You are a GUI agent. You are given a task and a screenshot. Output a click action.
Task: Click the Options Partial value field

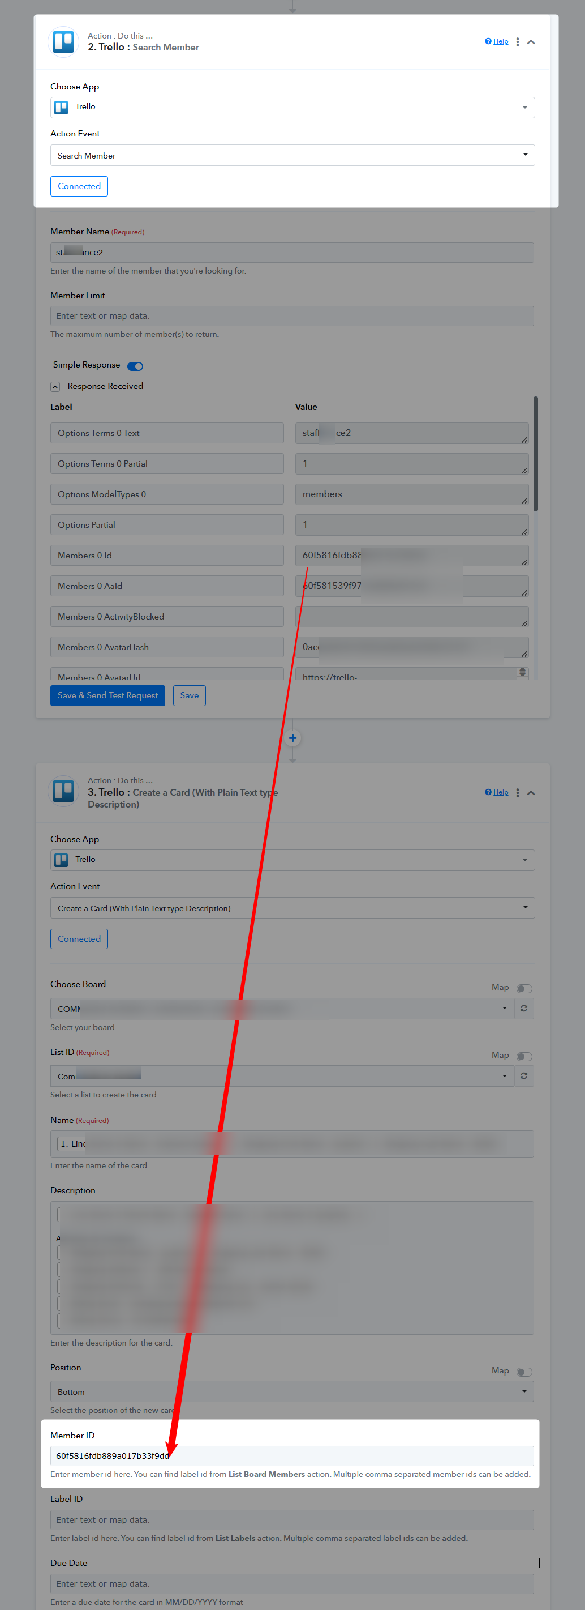pyautogui.click(x=412, y=524)
